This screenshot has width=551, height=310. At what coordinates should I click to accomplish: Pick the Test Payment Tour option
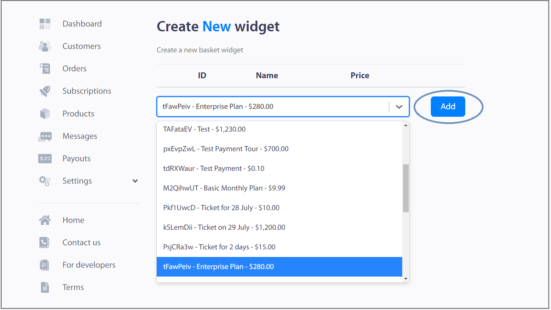pos(226,149)
